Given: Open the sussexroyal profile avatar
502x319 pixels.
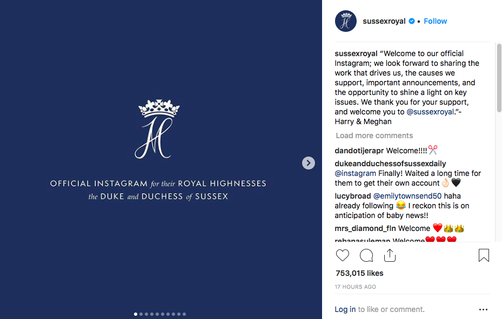Looking at the screenshot, I should coord(346,21).
